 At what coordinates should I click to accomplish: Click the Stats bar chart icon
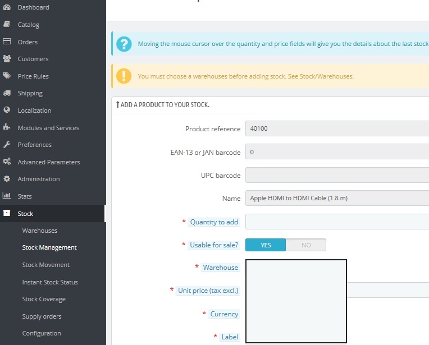7,196
